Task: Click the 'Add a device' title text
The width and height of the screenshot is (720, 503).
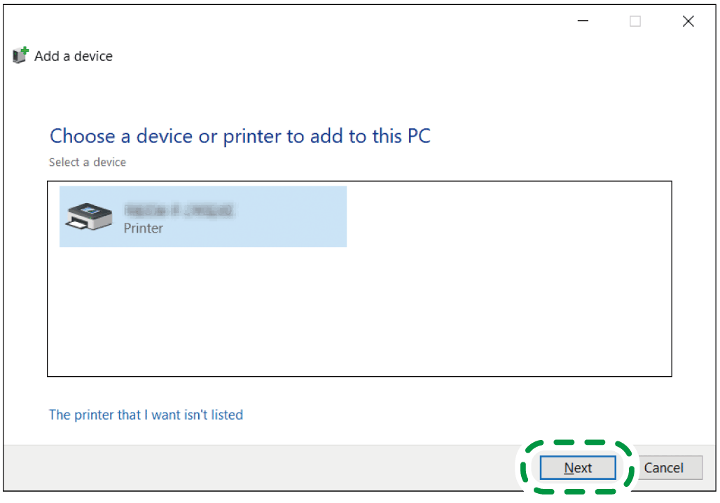Action: [74, 56]
